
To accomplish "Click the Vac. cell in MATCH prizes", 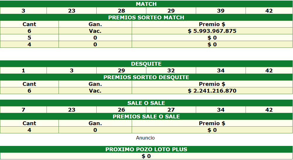I will [x=95, y=31].
